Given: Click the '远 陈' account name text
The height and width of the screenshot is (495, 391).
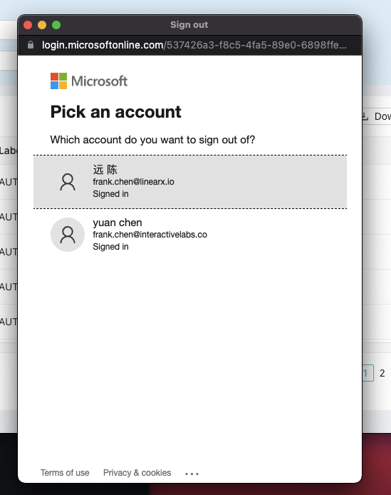Looking at the screenshot, I should 105,170.
